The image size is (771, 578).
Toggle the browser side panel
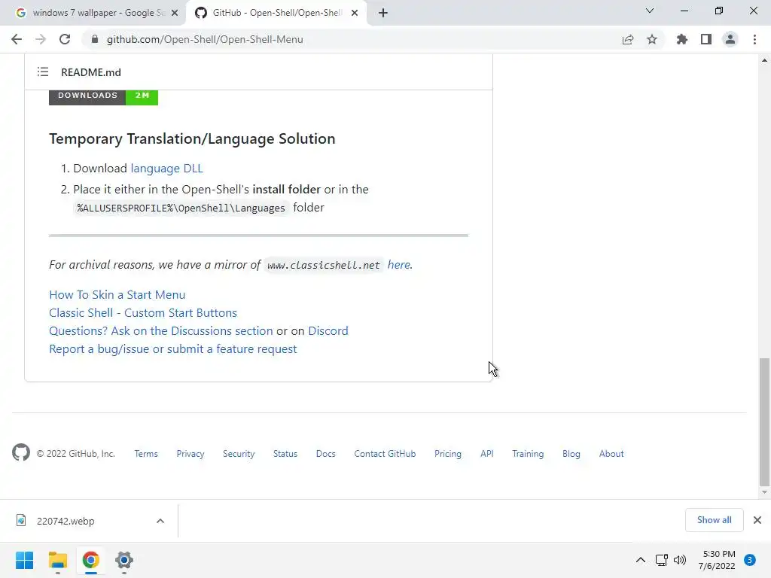(x=706, y=39)
